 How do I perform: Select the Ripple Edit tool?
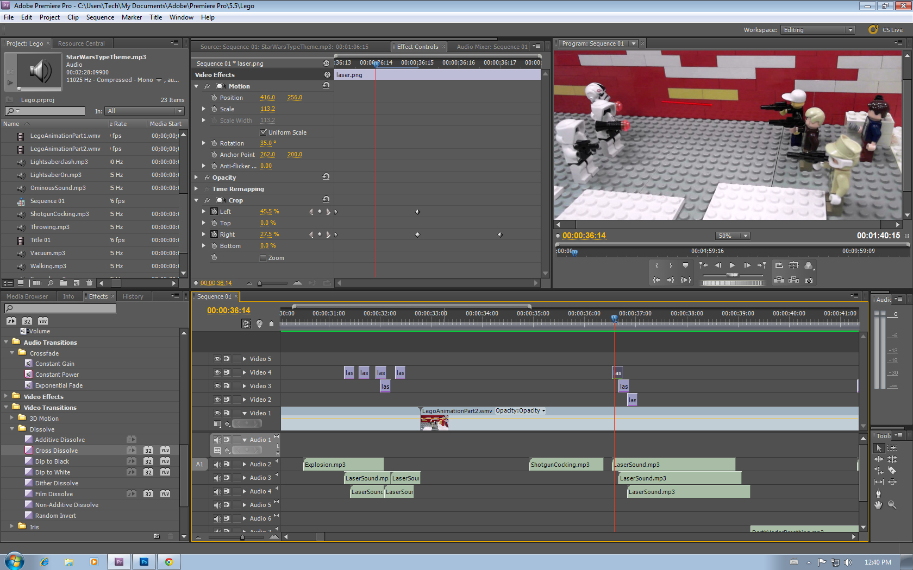click(879, 459)
